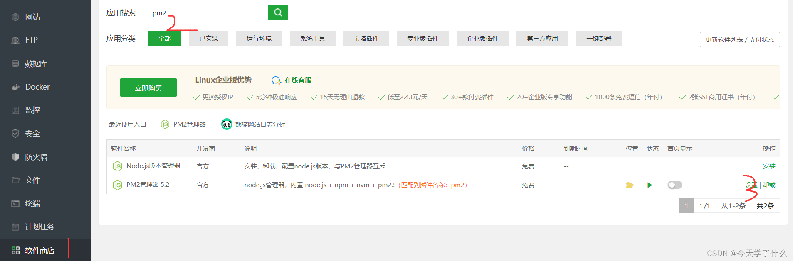
Task: Select the 专业版插件 category tab
Action: pos(423,39)
